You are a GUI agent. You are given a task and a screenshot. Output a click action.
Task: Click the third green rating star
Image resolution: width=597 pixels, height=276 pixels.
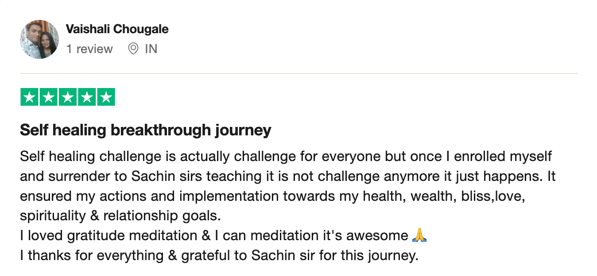point(68,97)
